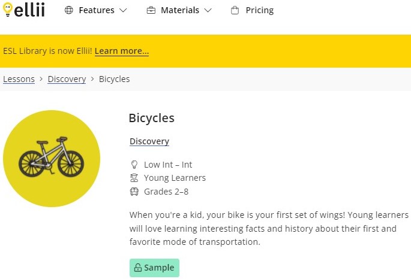Click the lock icon on the Sample badge

coord(137,268)
